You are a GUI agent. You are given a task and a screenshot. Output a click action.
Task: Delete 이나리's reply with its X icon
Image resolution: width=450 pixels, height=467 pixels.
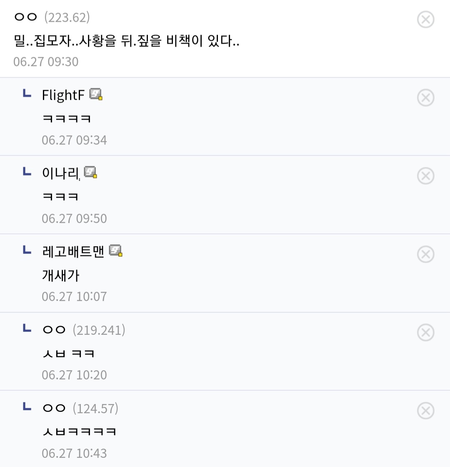pos(425,176)
